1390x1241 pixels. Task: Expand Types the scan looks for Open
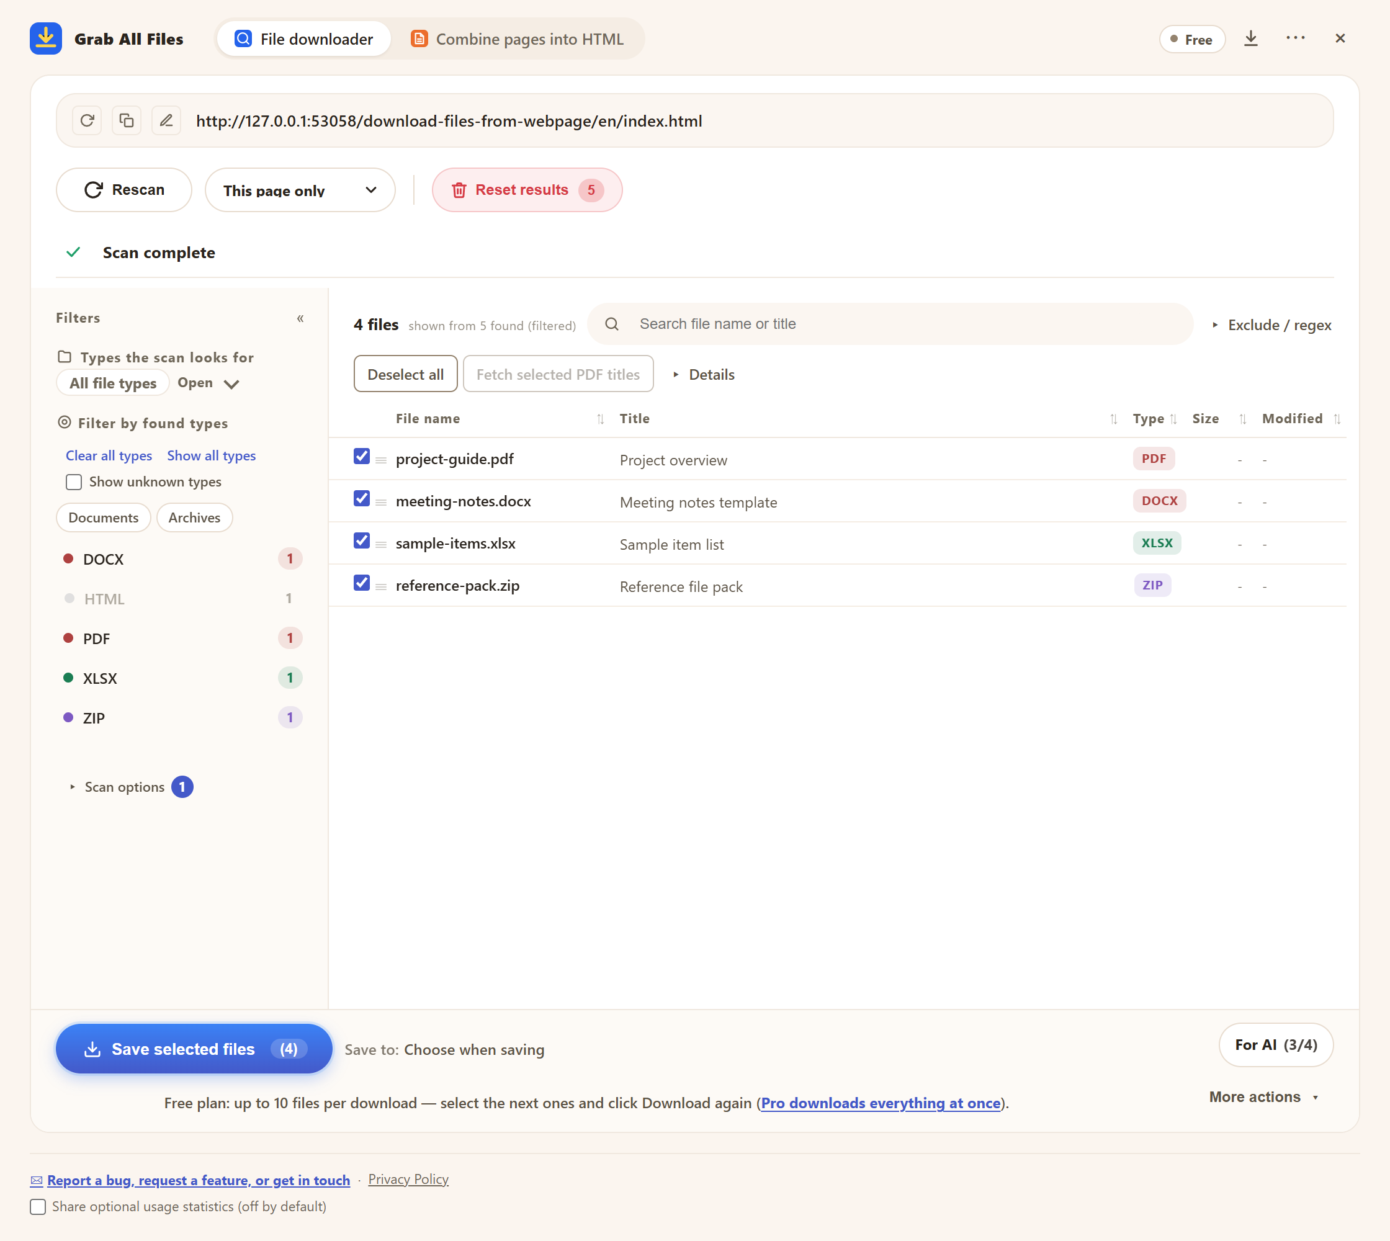pyautogui.click(x=208, y=383)
